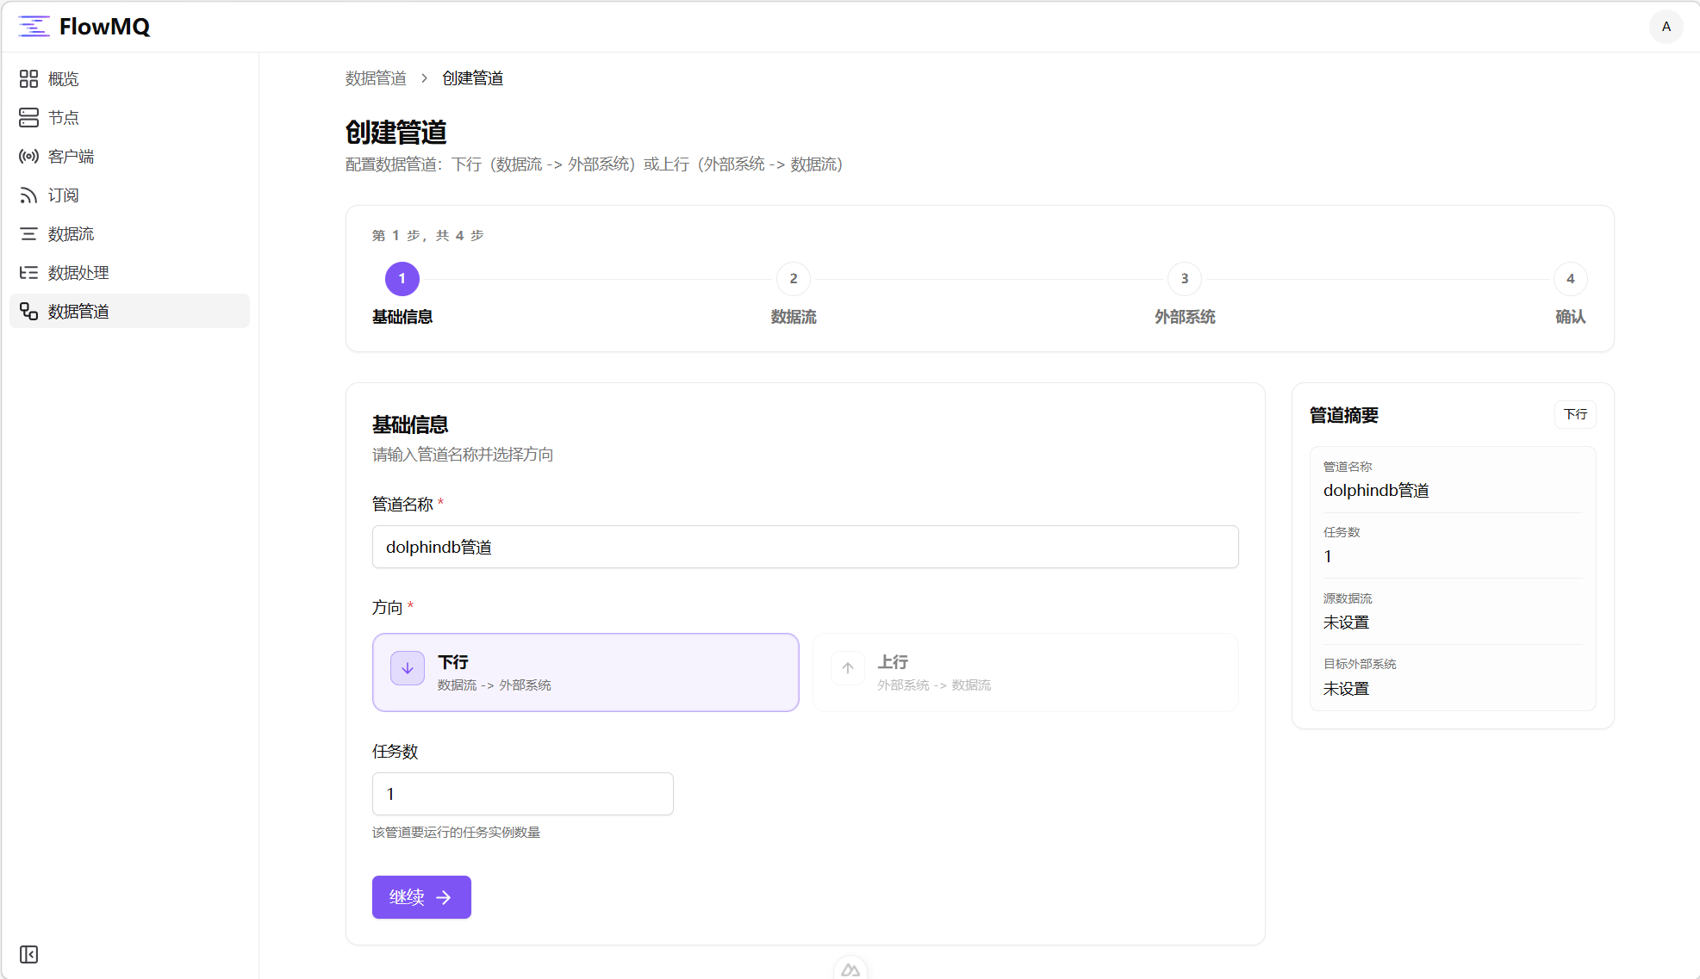Click the Clients broadcast icon

coord(28,157)
